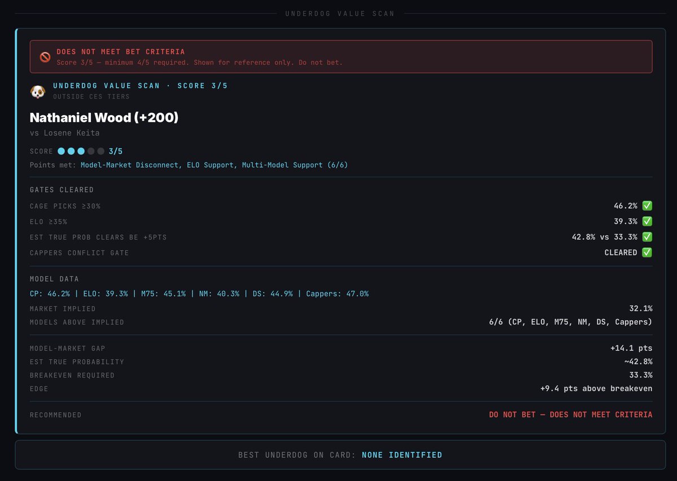Viewport: 677px width, 481px height.
Task: Click the red prohibited icon in warning banner
Action: 45,57
